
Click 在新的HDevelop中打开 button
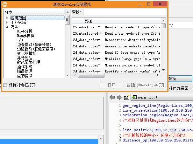[146, 85]
